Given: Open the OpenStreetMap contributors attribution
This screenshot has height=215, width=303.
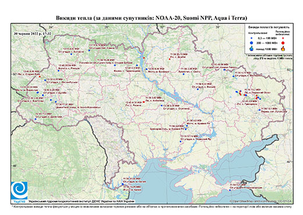Looking at the screenshot, I should 260,201.
